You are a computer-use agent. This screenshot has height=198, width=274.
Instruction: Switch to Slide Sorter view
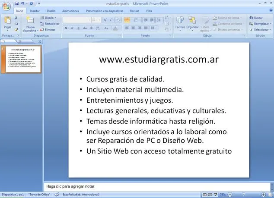click(x=210, y=195)
